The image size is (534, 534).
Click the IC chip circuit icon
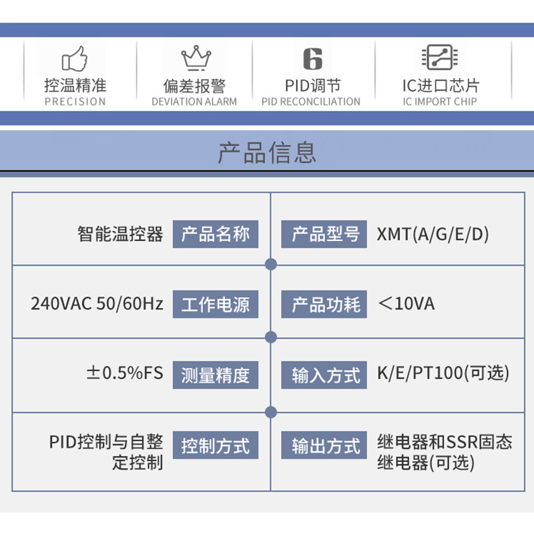point(439,57)
